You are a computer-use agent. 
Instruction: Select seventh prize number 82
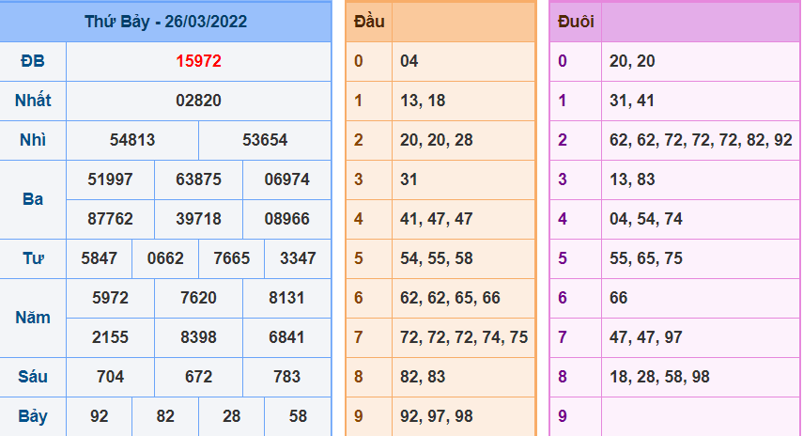click(165, 416)
